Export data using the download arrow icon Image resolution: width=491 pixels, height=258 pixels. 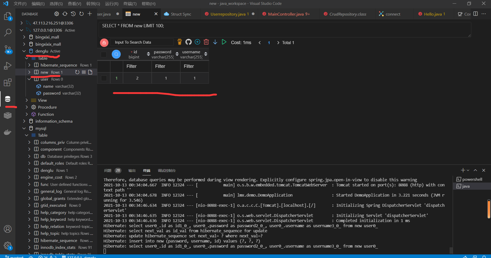(x=215, y=42)
